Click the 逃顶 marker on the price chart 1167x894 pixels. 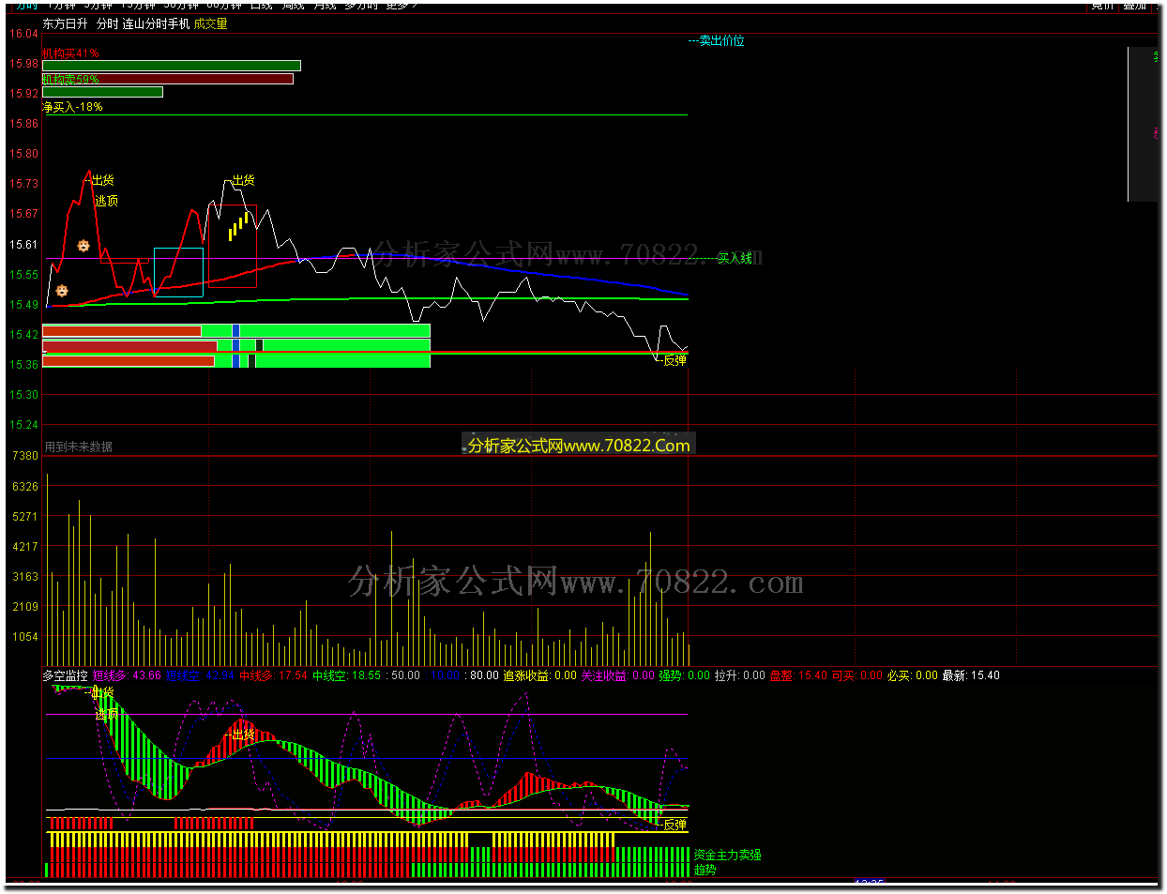click(107, 201)
